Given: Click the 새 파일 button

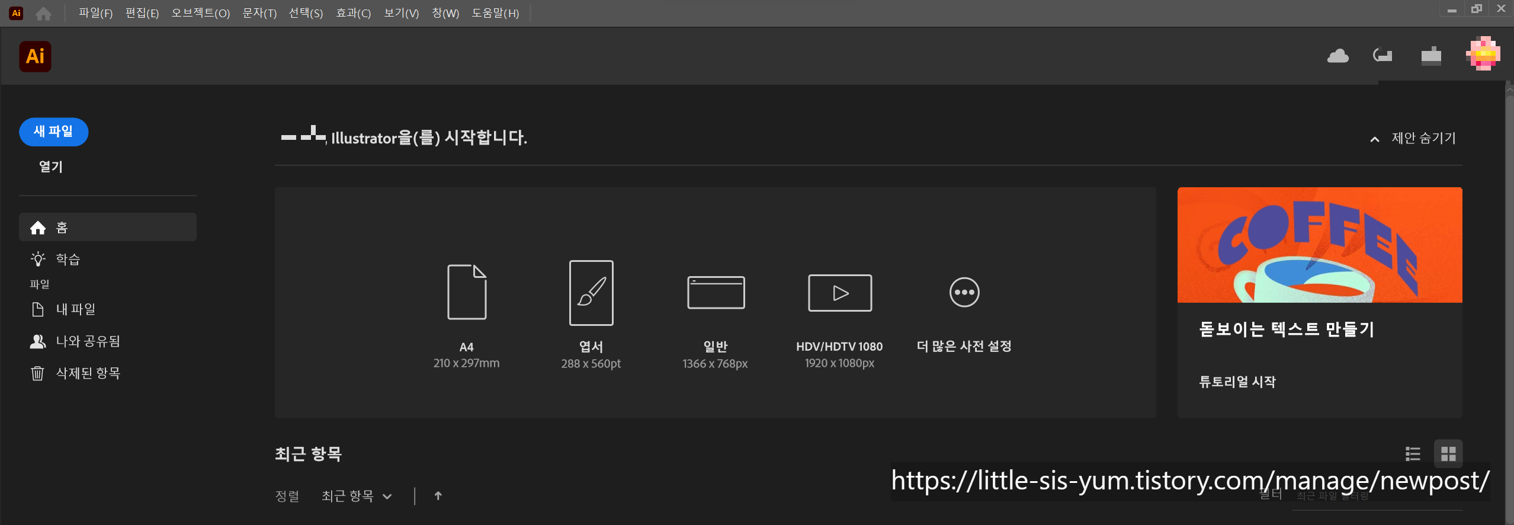Looking at the screenshot, I should tap(54, 132).
